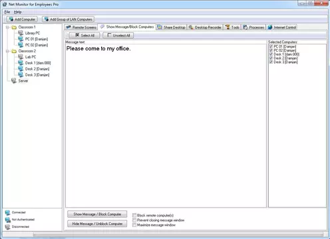
Task: Click the Classroom 2 folder icon
Action: (x=14, y=51)
